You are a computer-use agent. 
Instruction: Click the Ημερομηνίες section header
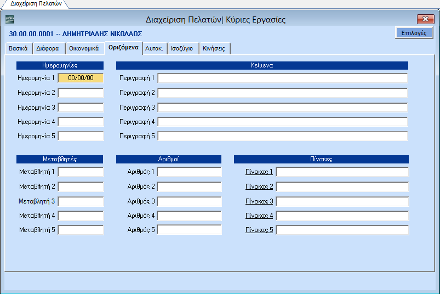click(x=60, y=65)
